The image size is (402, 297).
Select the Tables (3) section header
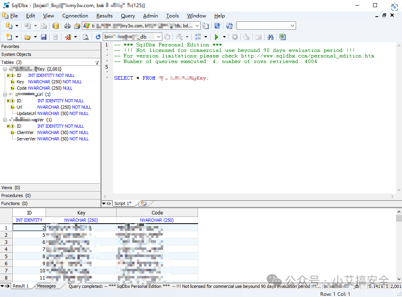pyautogui.click(x=50, y=62)
